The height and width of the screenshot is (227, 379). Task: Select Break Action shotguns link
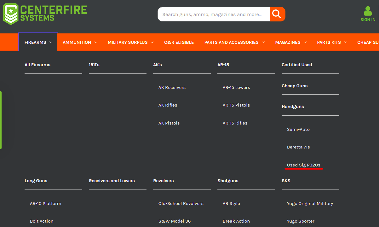pos(236,221)
